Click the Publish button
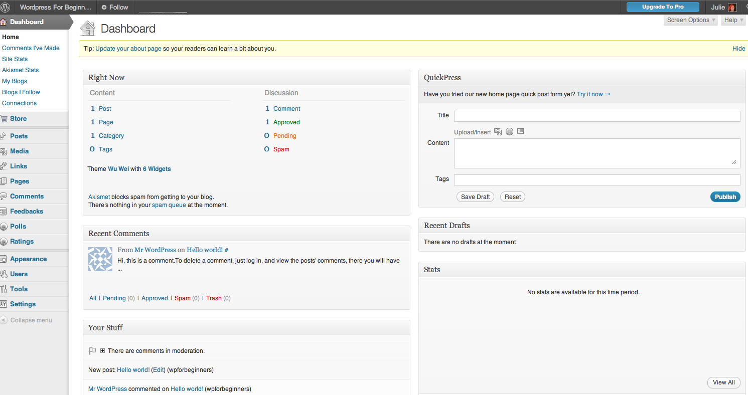The width and height of the screenshot is (748, 395). [725, 197]
